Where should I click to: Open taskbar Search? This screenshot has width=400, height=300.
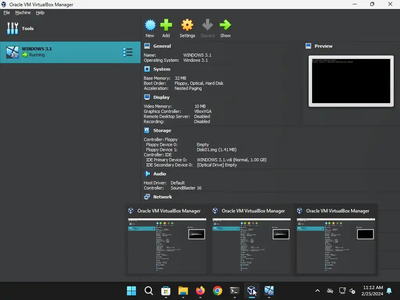[x=149, y=291]
